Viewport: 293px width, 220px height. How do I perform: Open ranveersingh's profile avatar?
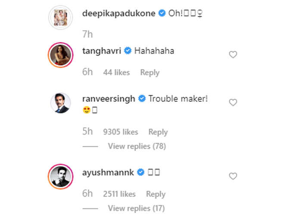coord(61,103)
